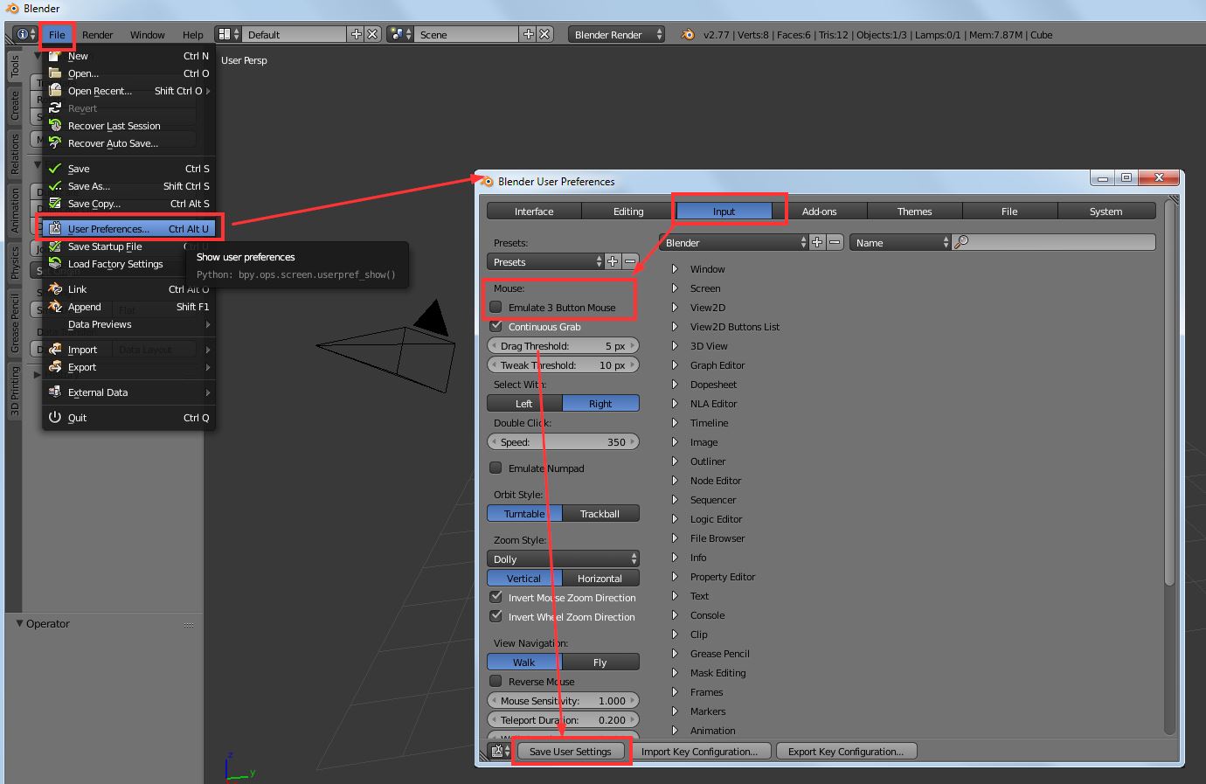Uncheck Invert Wheel Zoom Direction
1206x784 pixels.
[x=496, y=616]
